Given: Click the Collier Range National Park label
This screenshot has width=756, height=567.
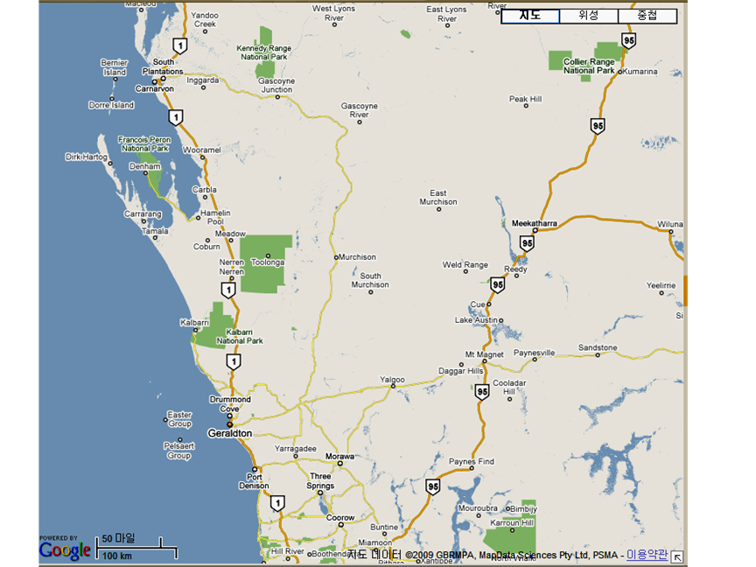Looking at the screenshot, I should [x=589, y=66].
